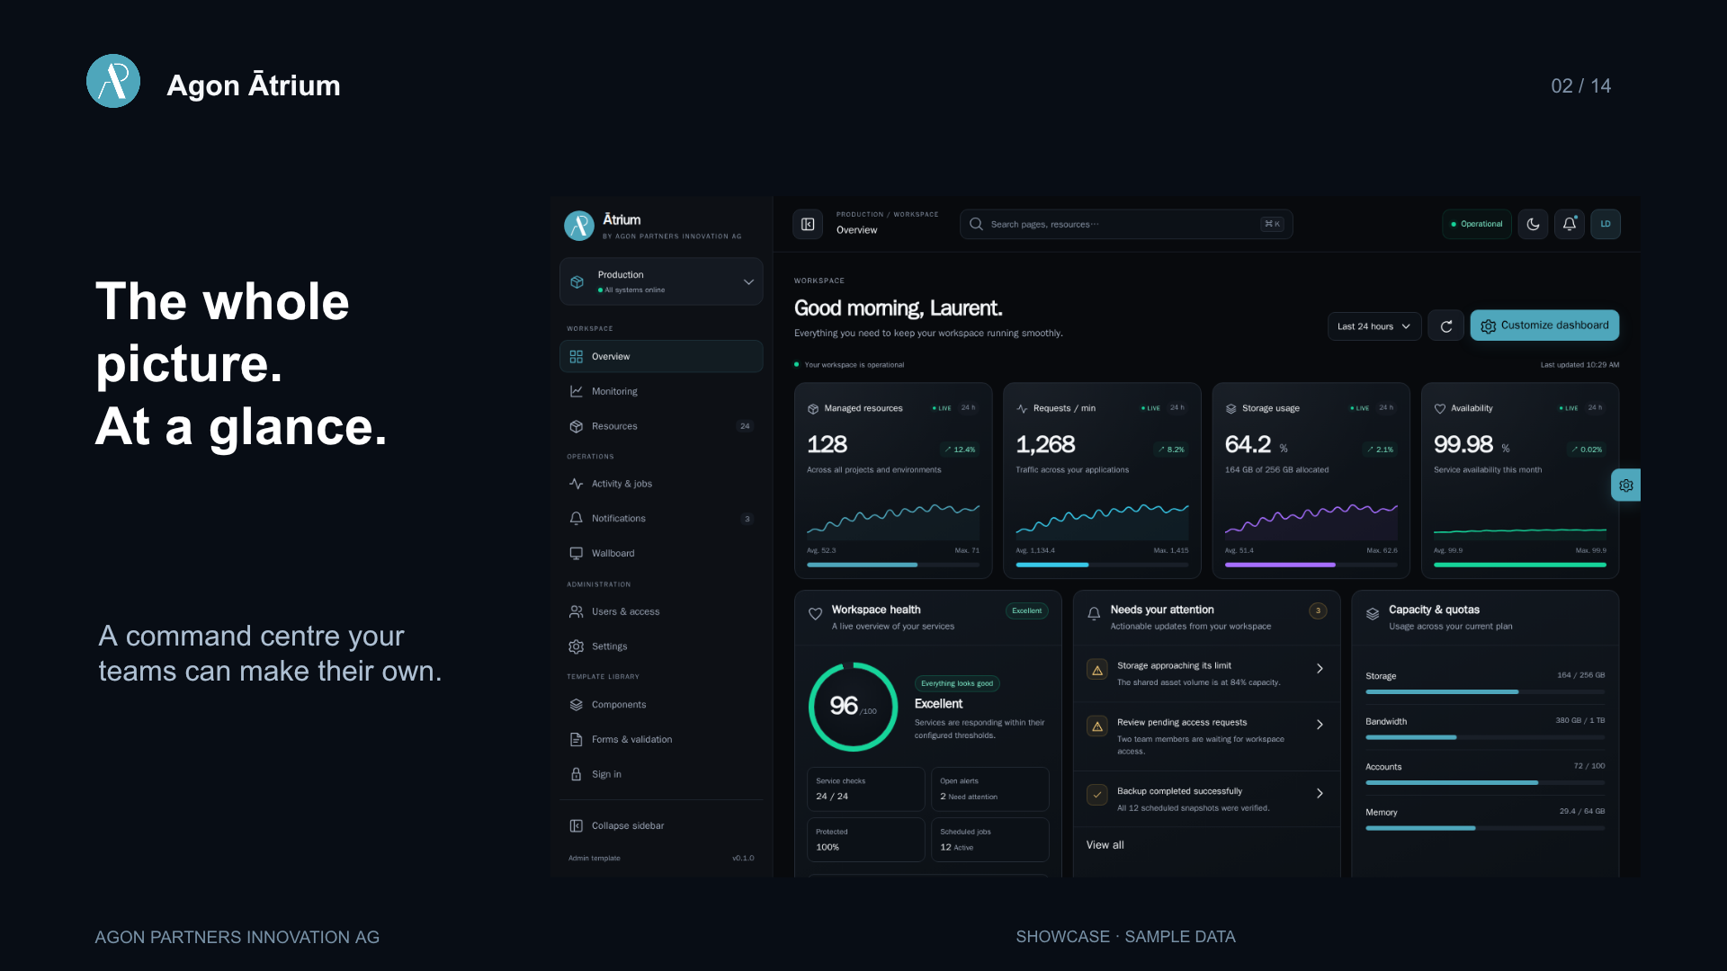The height and width of the screenshot is (971, 1727).
Task: Click Customize dashboard button
Action: [1544, 325]
